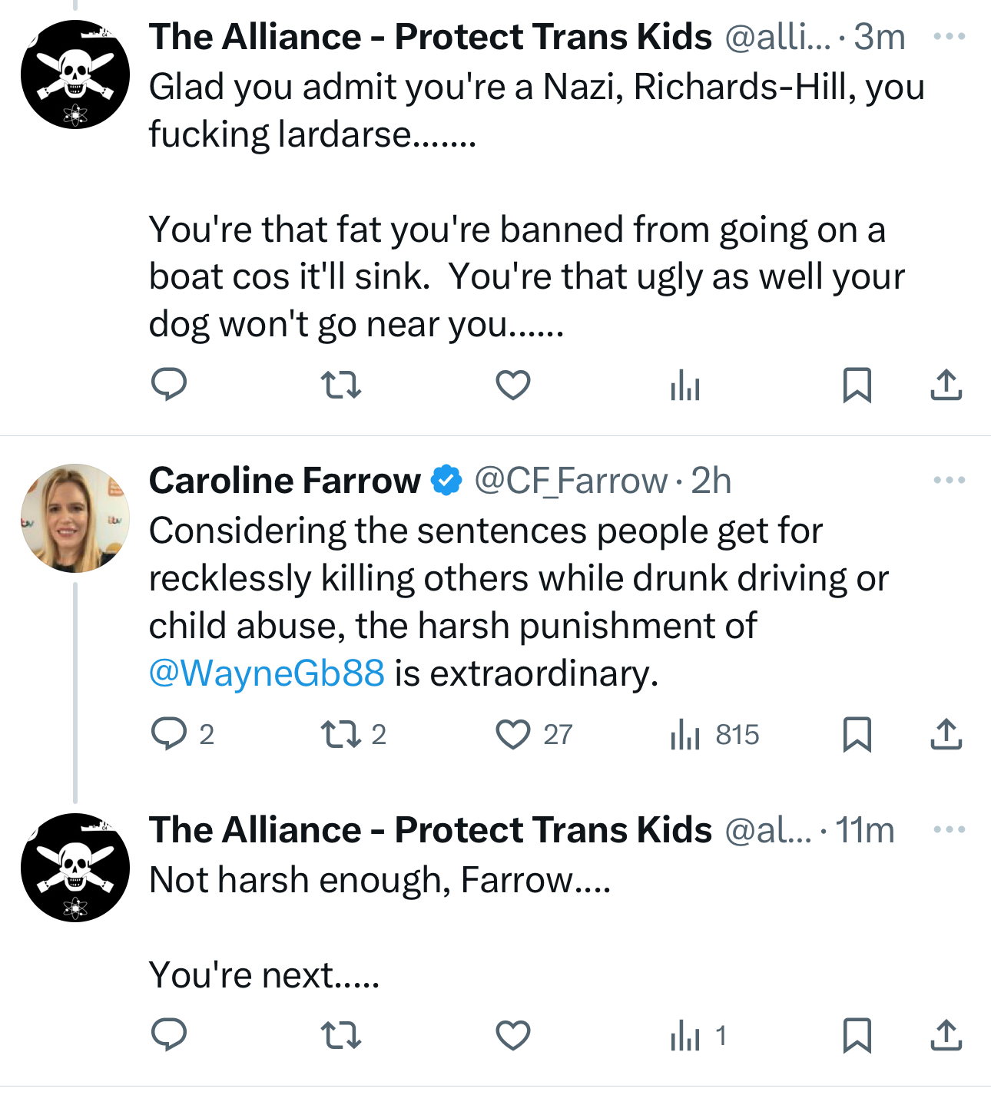Open more options on Caroline Farrow's tweet
The width and height of the screenshot is (991, 1095).
[x=949, y=480]
